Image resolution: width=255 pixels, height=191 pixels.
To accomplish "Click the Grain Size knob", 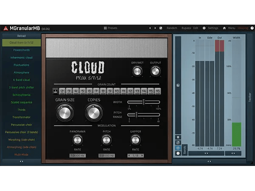I will pyautogui.click(x=65, y=113).
